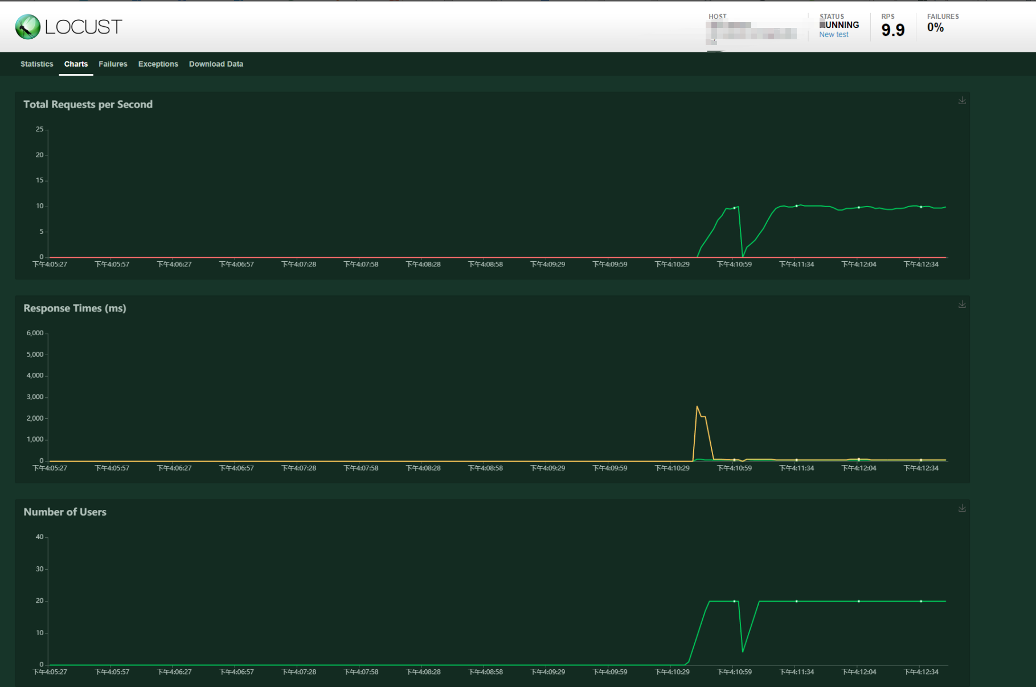Click the 4:12:34 data point on RPS chart
Image resolution: width=1036 pixels, height=687 pixels.
(921, 207)
